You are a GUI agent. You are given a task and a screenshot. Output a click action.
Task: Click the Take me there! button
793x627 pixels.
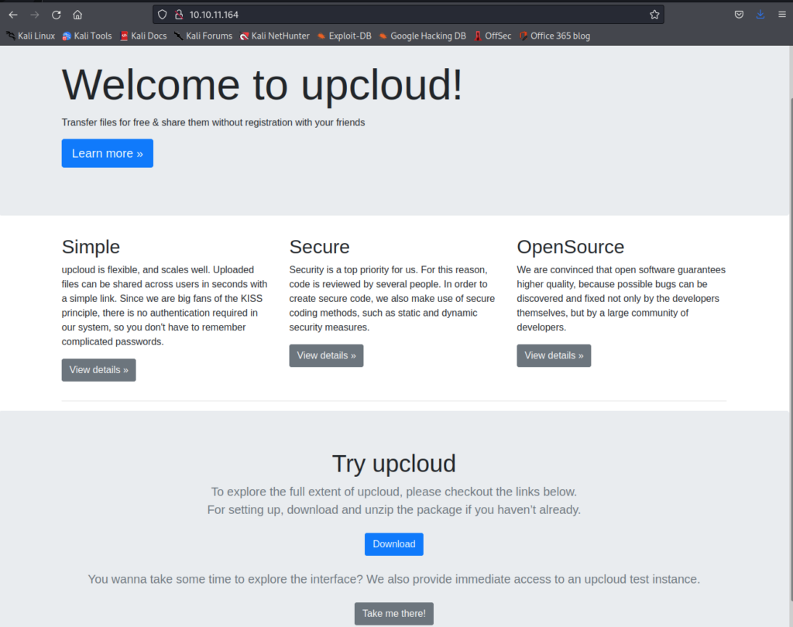pyautogui.click(x=394, y=613)
